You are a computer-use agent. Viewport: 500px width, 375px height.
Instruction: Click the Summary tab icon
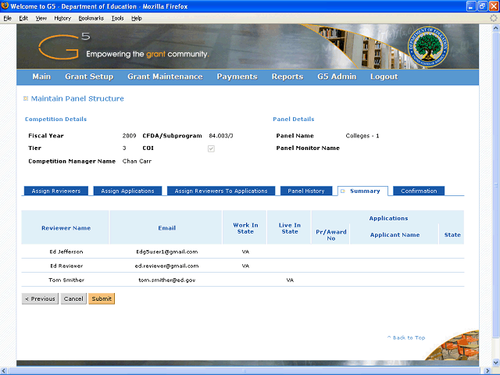(x=343, y=191)
